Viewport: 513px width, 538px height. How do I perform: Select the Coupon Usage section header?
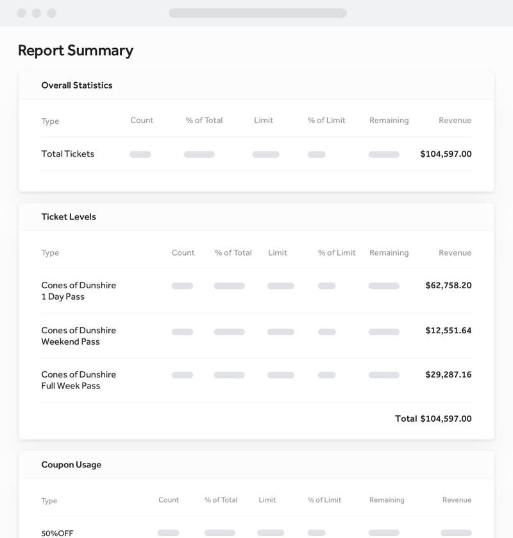pos(71,464)
